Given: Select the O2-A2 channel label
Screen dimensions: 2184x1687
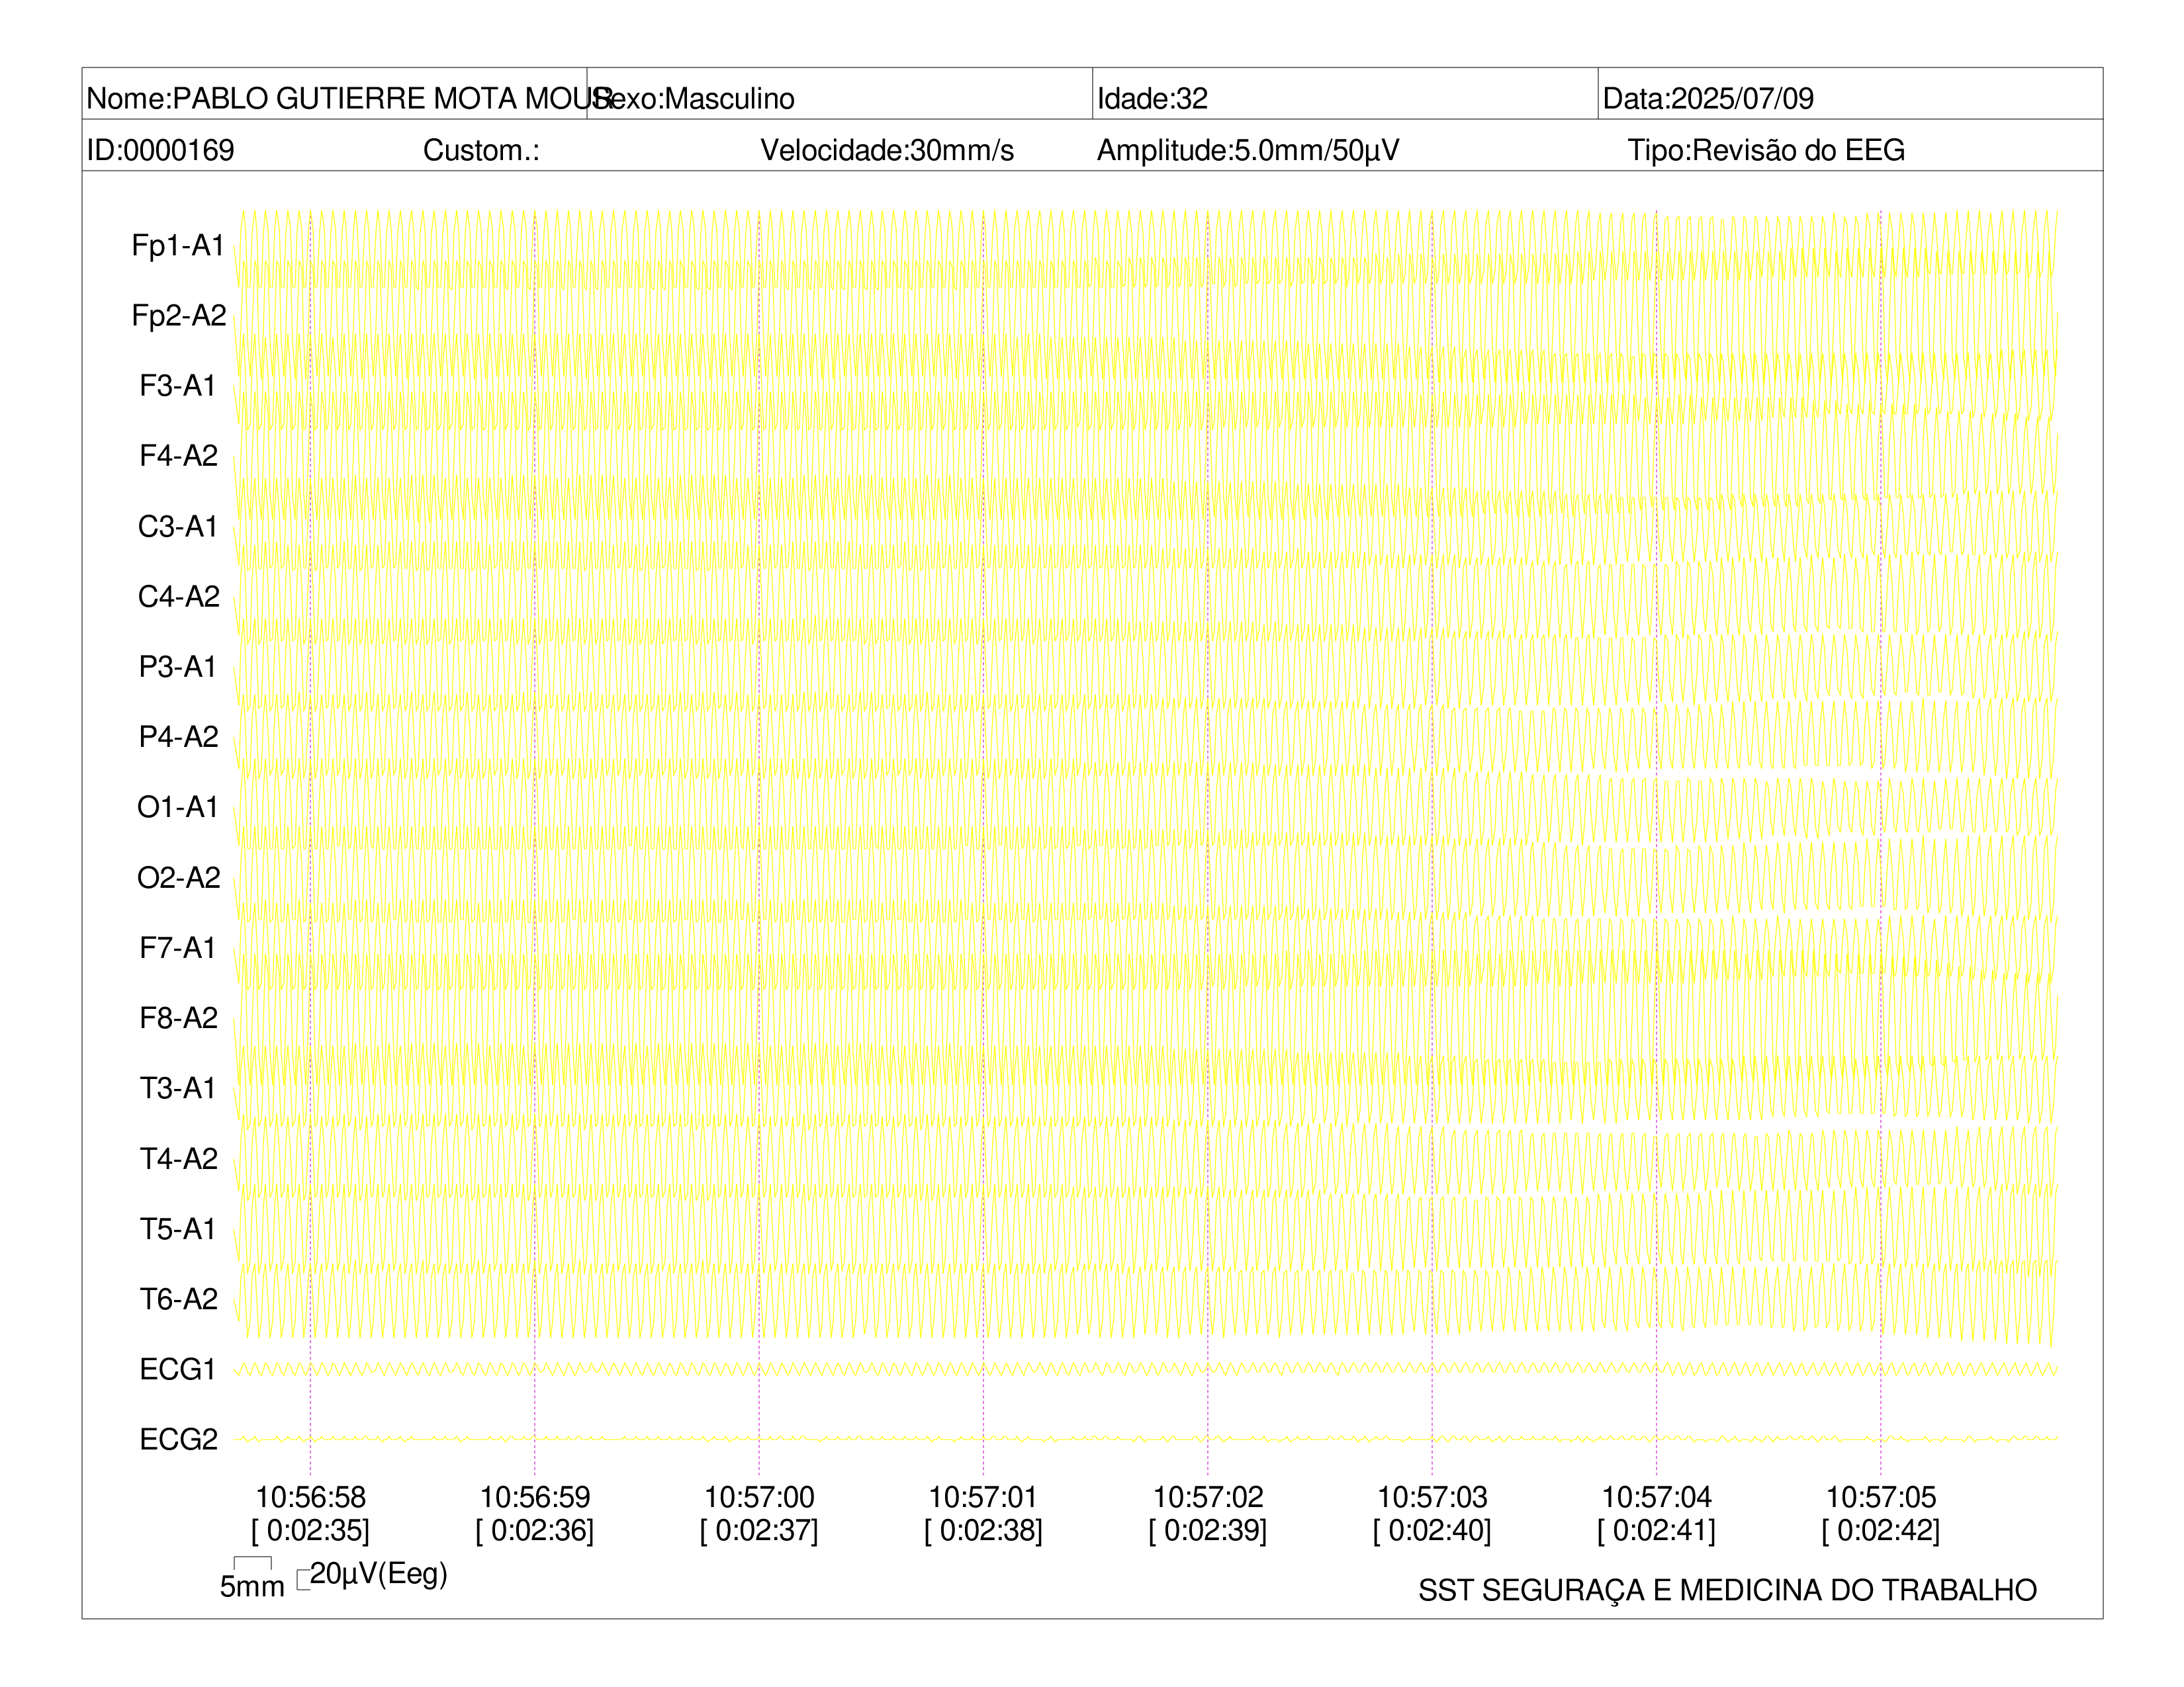Looking at the screenshot, I should (178, 877).
